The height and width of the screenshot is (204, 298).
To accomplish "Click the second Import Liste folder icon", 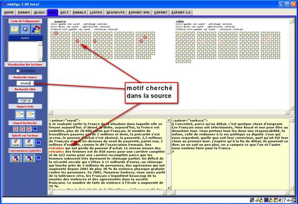I will point(30,114).
